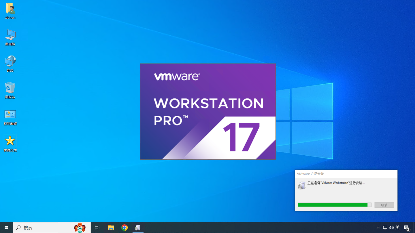The height and width of the screenshot is (233, 415).
Task: Select the 此电脑 desktop icon
Action: (x=10, y=37)
